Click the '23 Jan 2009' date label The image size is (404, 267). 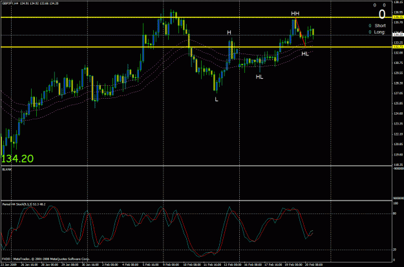click(x=9, y=264)
